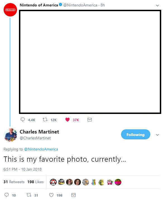Open Nintendo red logo avatar
The height and width of the screenshot is (205, 164).
pos(10,10)
